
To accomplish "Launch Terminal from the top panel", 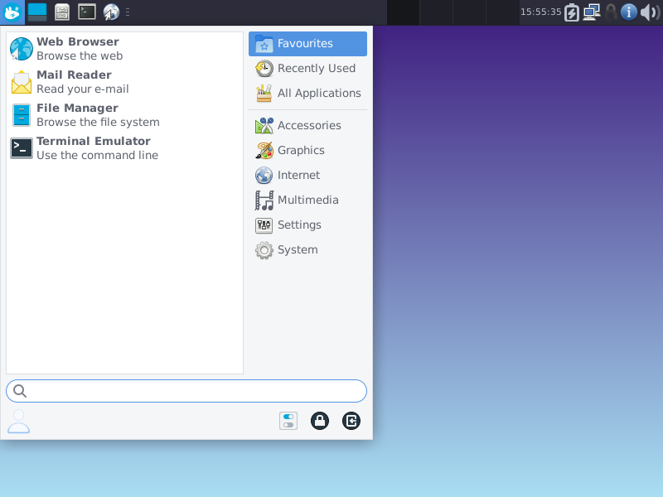I will coord(86,12).
